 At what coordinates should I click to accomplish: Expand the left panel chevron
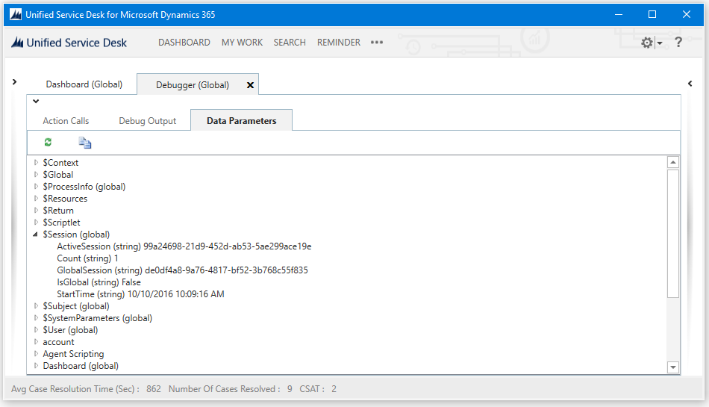[x=14, y=82]
